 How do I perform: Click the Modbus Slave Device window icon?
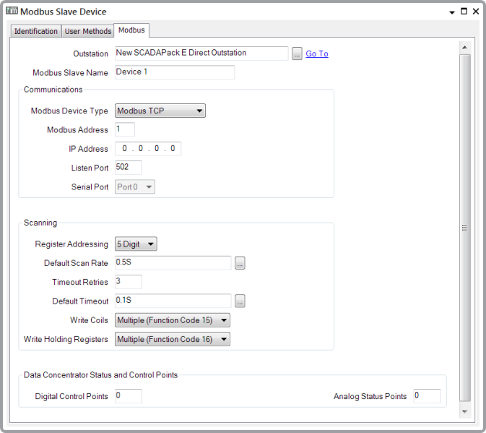[12, 12]
